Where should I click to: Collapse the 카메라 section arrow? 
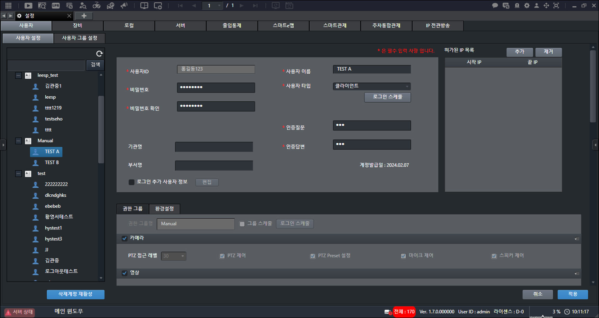coord(577,239)
